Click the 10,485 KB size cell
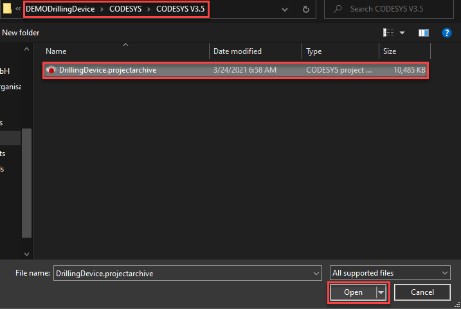The image size is (461, 309). (x=410, y=70)
